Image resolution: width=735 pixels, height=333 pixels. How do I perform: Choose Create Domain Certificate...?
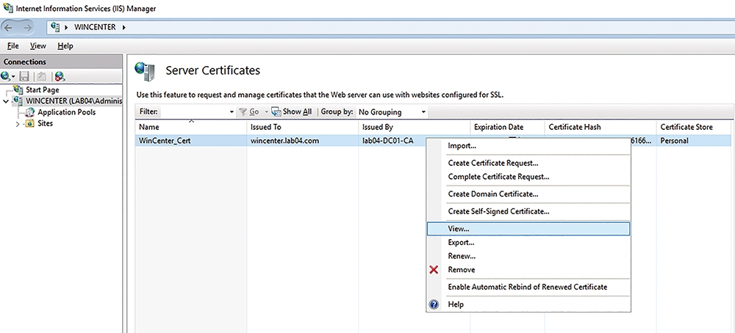click(528, 194)
